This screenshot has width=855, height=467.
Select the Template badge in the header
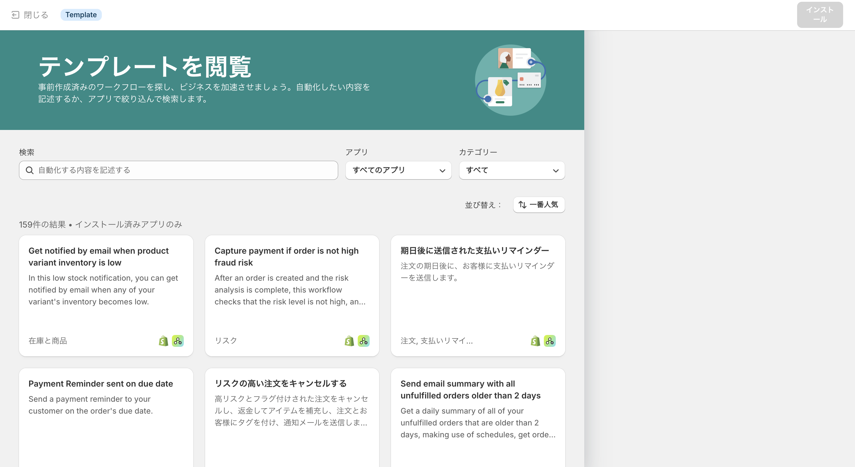click(x=81, y=15)
